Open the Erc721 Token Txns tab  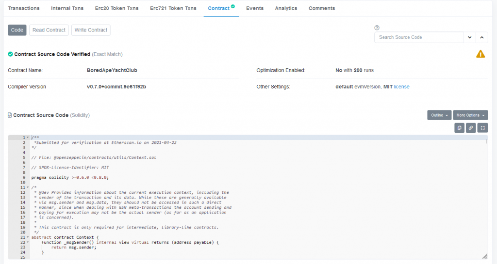tap(173, 8)
